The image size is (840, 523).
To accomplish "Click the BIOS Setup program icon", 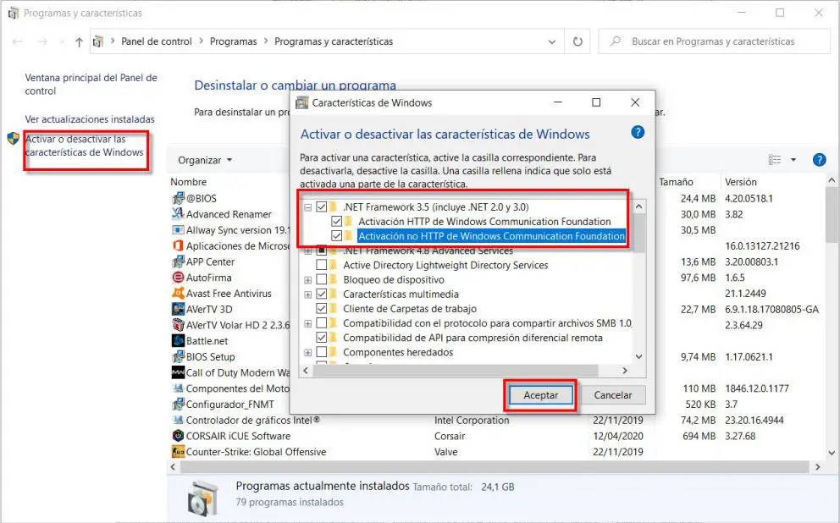I will pyautogui.click(x=178, y=356).
